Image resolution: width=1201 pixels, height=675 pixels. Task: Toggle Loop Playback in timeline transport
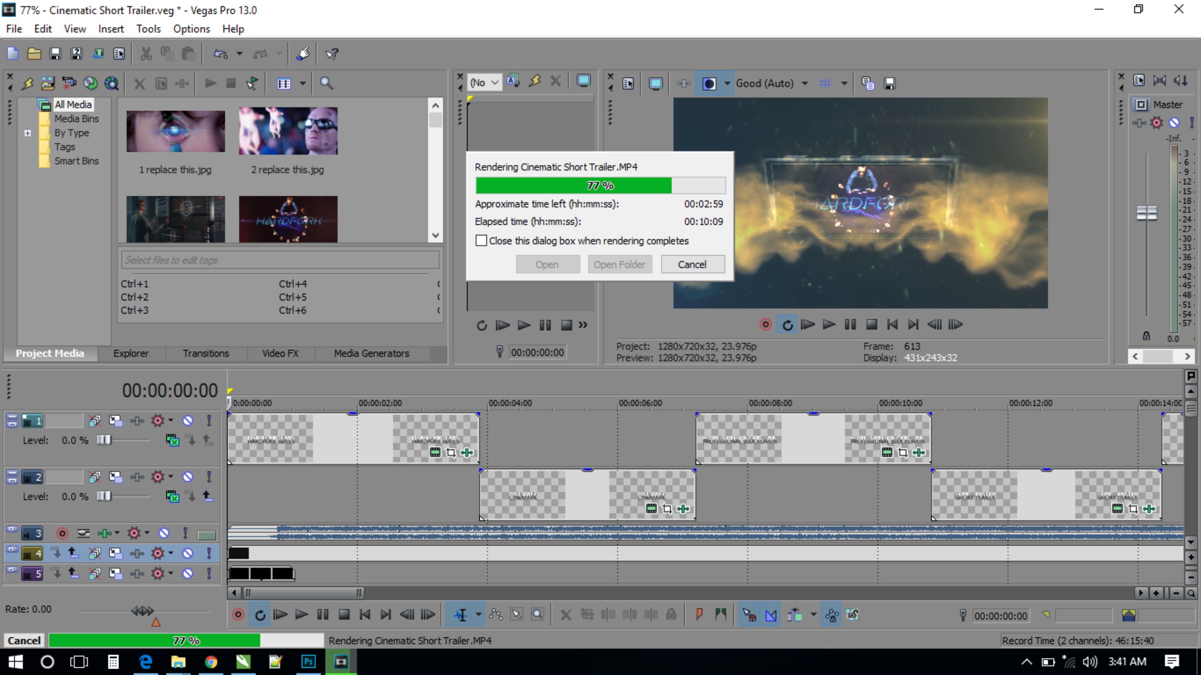coord(260,615)
